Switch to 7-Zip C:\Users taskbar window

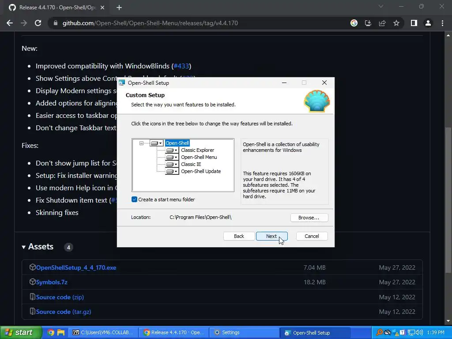point(103,333)
